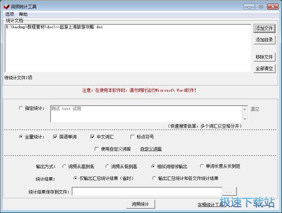Maximize the 词频统计工具 window
The height and width of the screenshot is (213, 282).
tap(261, 7)
